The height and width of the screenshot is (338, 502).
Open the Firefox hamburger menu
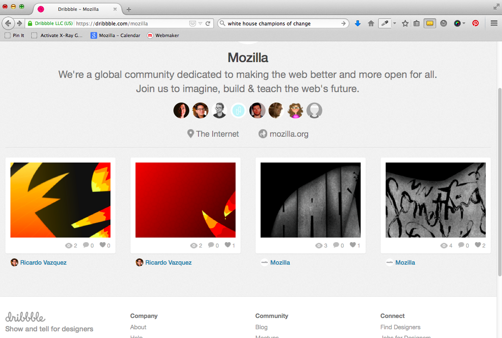point(494,24)
